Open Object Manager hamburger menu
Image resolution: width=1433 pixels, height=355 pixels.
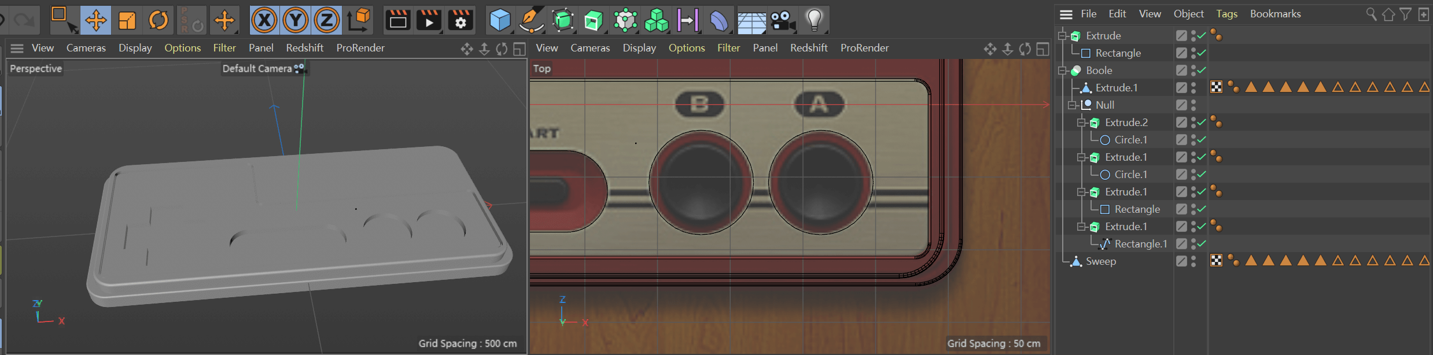click(1066, 14)
